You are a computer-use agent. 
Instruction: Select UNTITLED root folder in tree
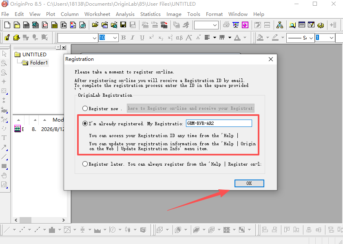34,55
